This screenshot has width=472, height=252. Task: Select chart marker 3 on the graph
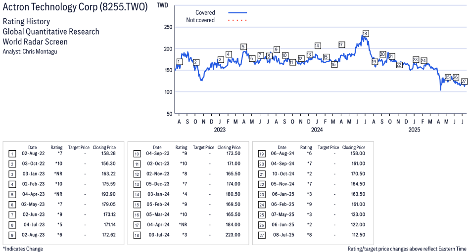220,60
